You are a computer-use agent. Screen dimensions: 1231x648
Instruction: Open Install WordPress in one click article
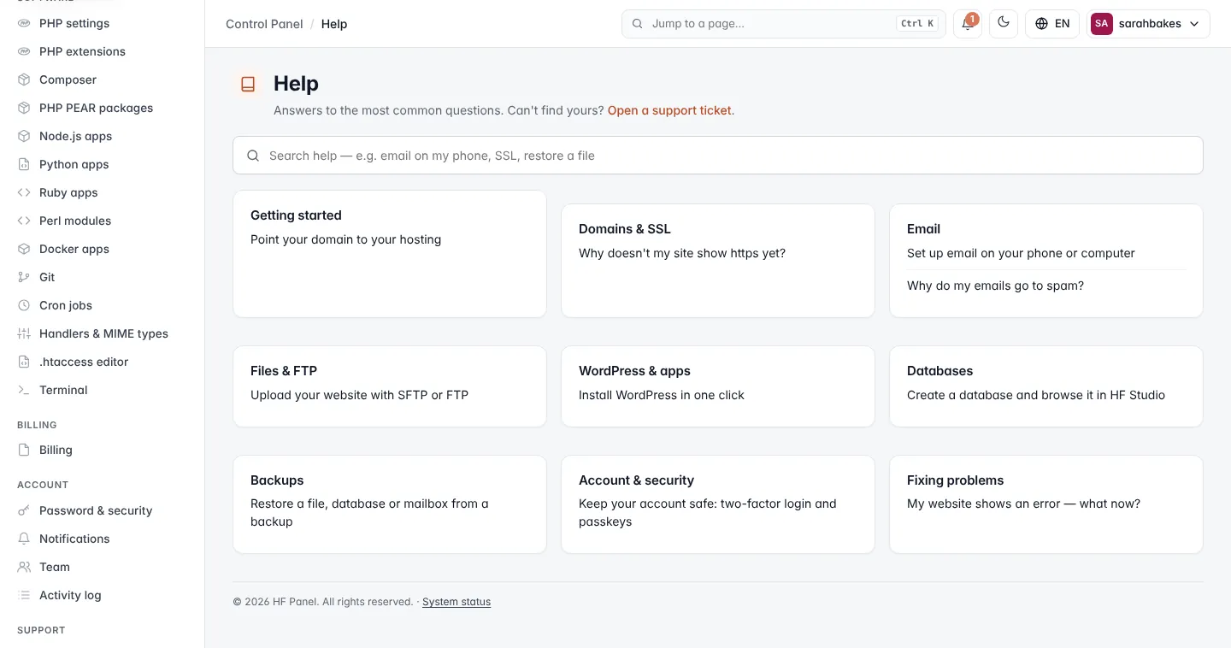(662, 395)
